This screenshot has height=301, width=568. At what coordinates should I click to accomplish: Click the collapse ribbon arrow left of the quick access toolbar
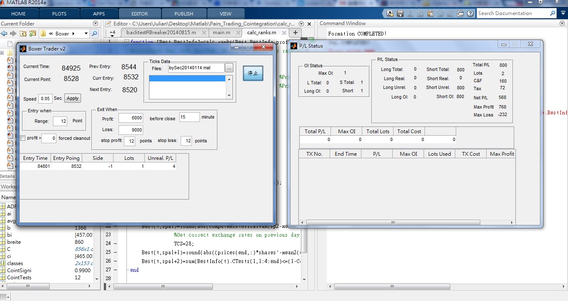[x=383, y=13]
